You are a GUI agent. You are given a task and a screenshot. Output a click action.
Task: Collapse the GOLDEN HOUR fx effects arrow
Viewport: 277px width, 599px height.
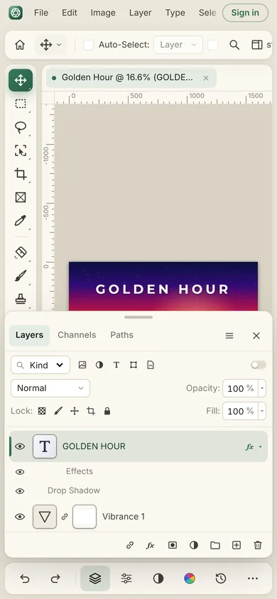coord(261,446)
